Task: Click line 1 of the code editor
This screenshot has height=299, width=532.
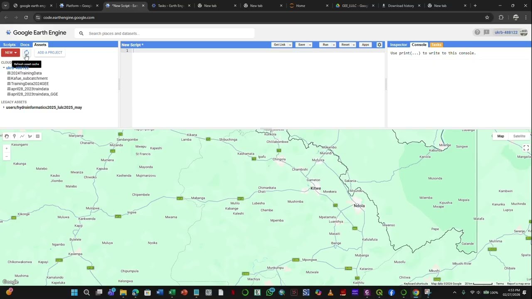Action: (x=258, y=51)
